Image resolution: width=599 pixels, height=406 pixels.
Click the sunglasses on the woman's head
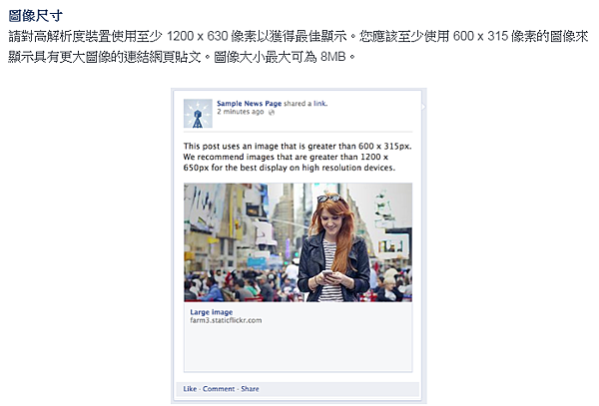(328, 199)
